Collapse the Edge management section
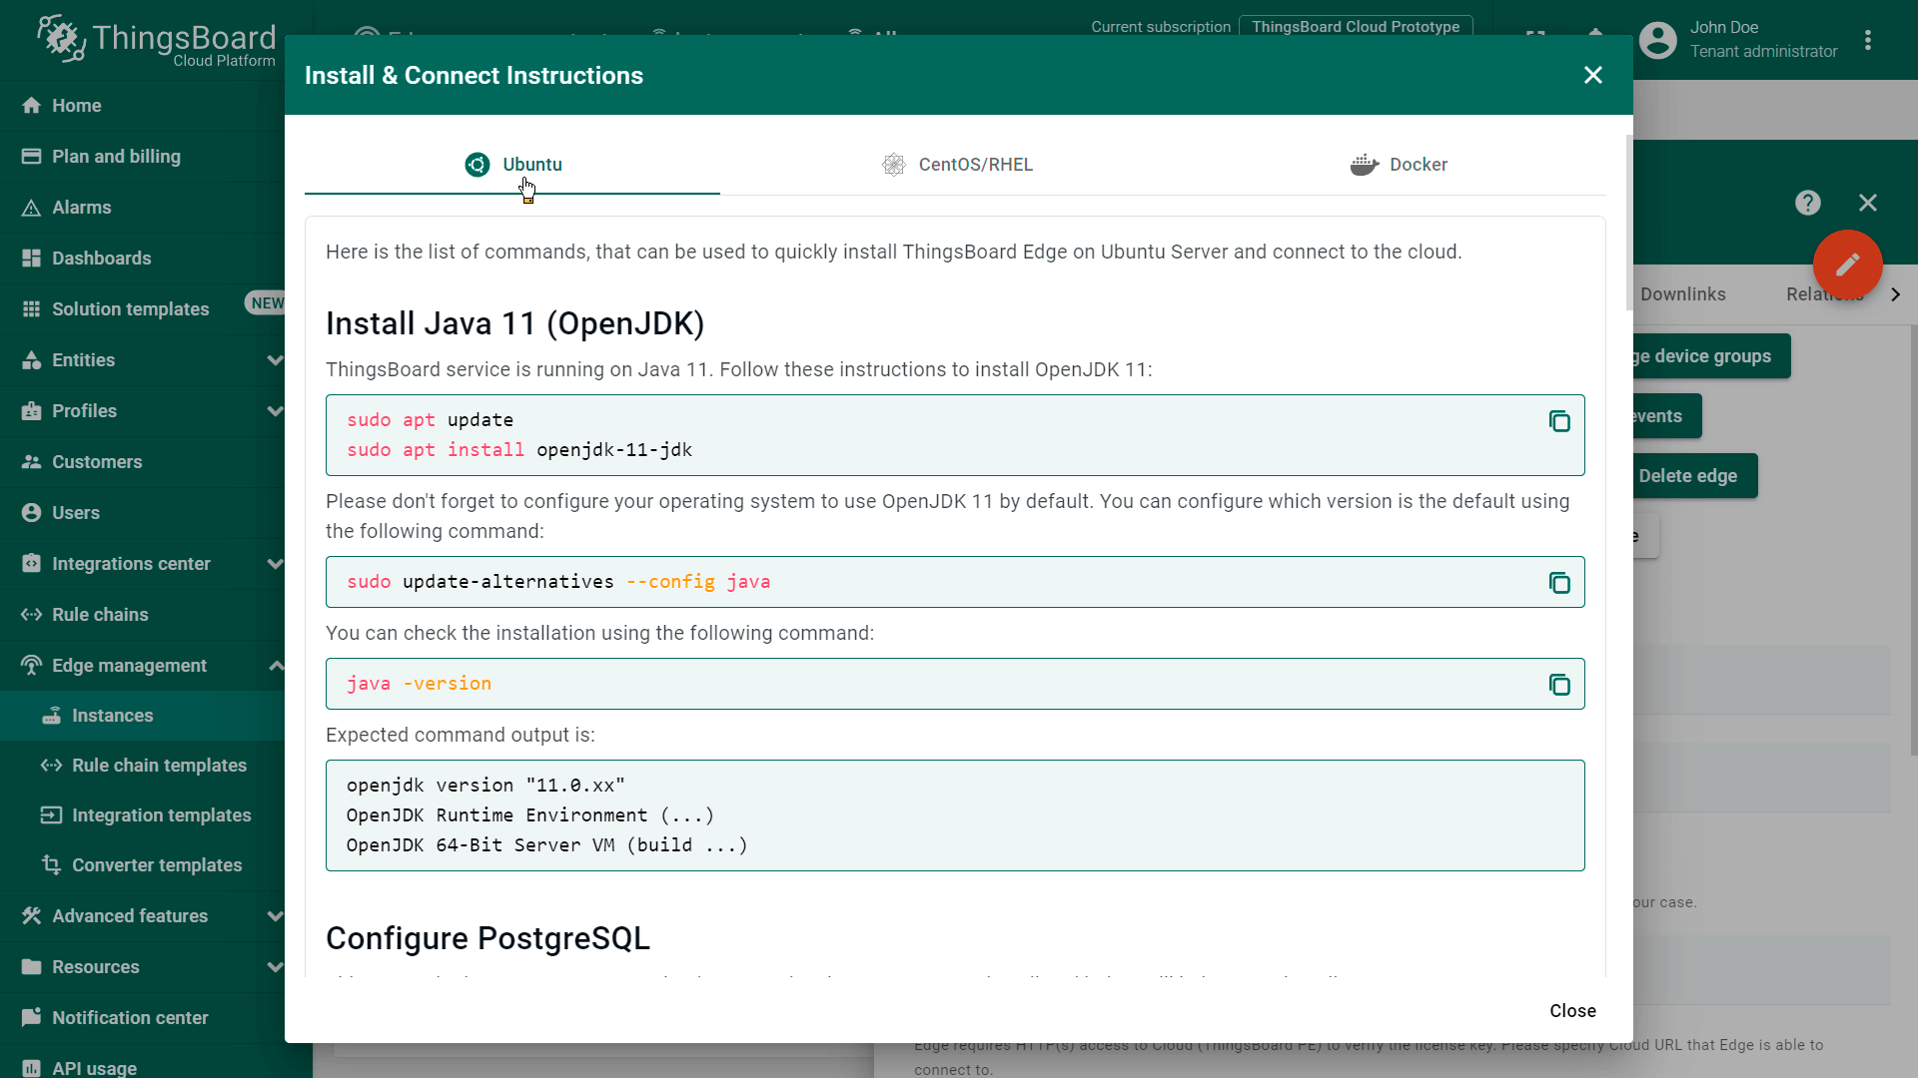 coord(275,666)
